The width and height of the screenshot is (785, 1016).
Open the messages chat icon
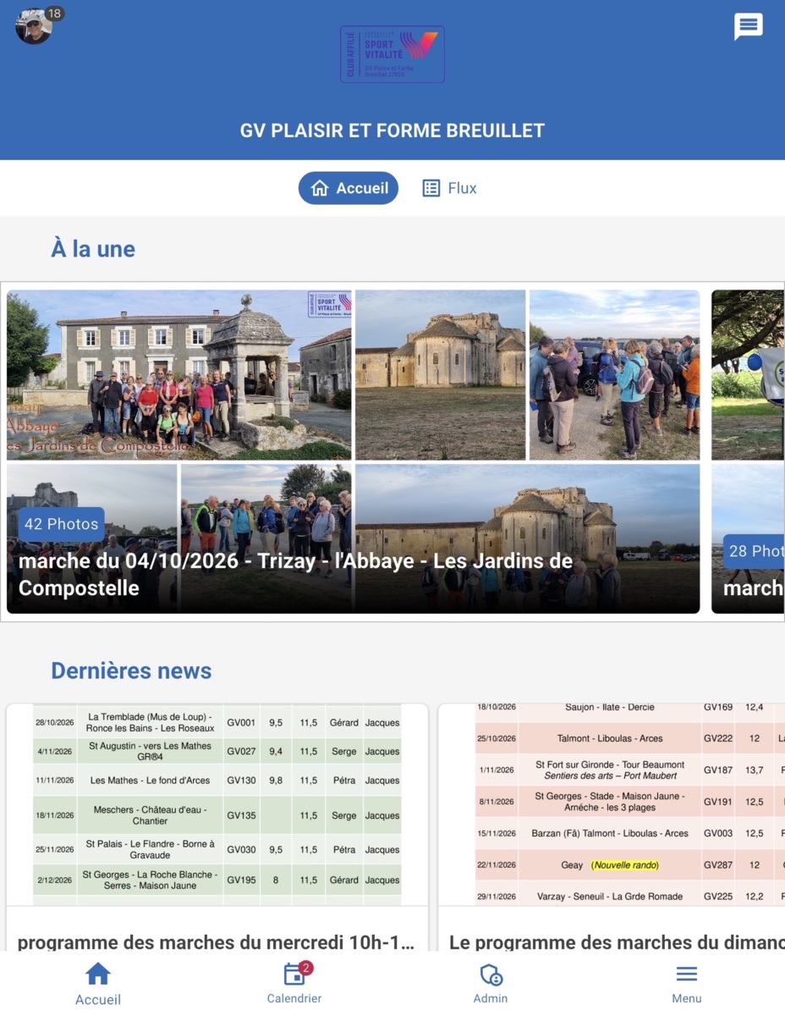point(748,26)
